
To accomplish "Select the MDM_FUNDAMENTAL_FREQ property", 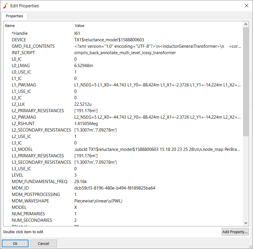I will click(39, 182).
